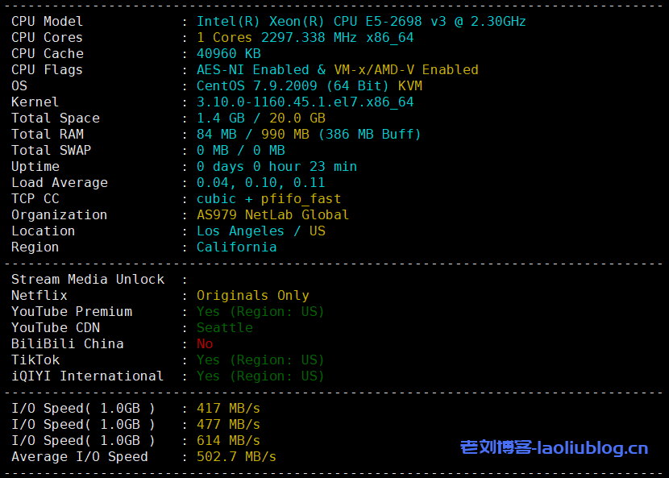Click the laoliublog.cn watermark link

coord(554,448)
